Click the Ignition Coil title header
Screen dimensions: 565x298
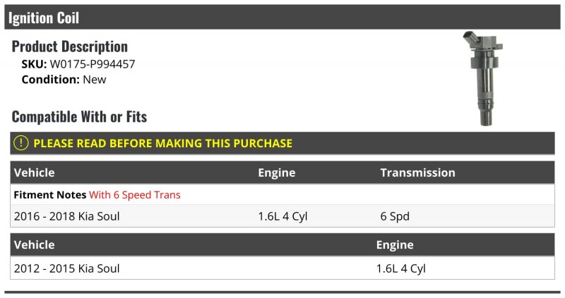[x=44, y=18]
